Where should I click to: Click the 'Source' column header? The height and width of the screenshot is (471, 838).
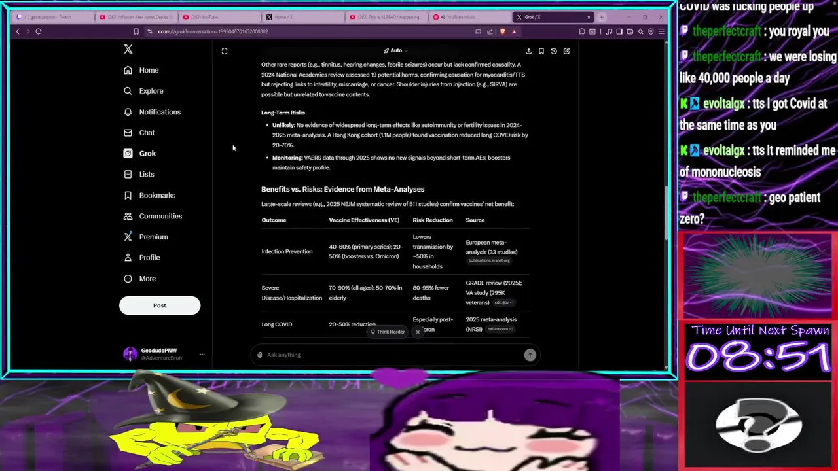coord(475,220)
